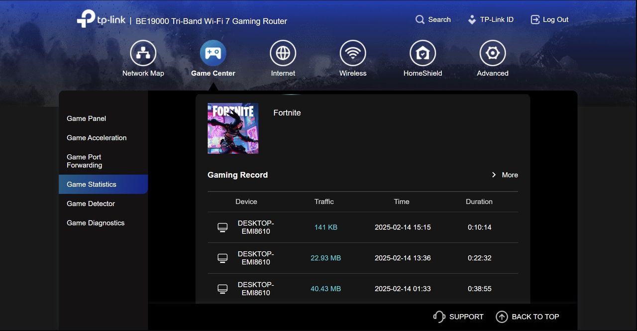
Task: Click duration 0:10:14
Action: click(480, 227)
